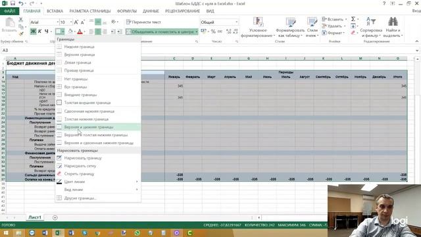Open Цвет линии submenu

point(98,182)
